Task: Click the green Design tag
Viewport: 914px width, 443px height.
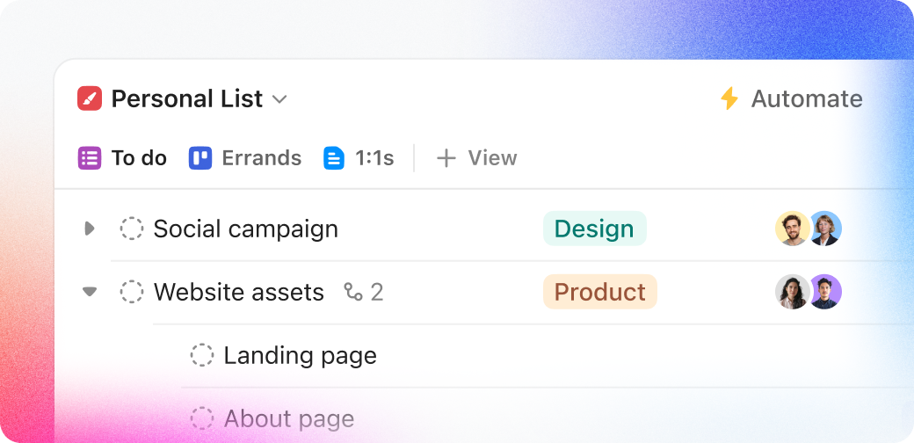Action: click(594, 229)
